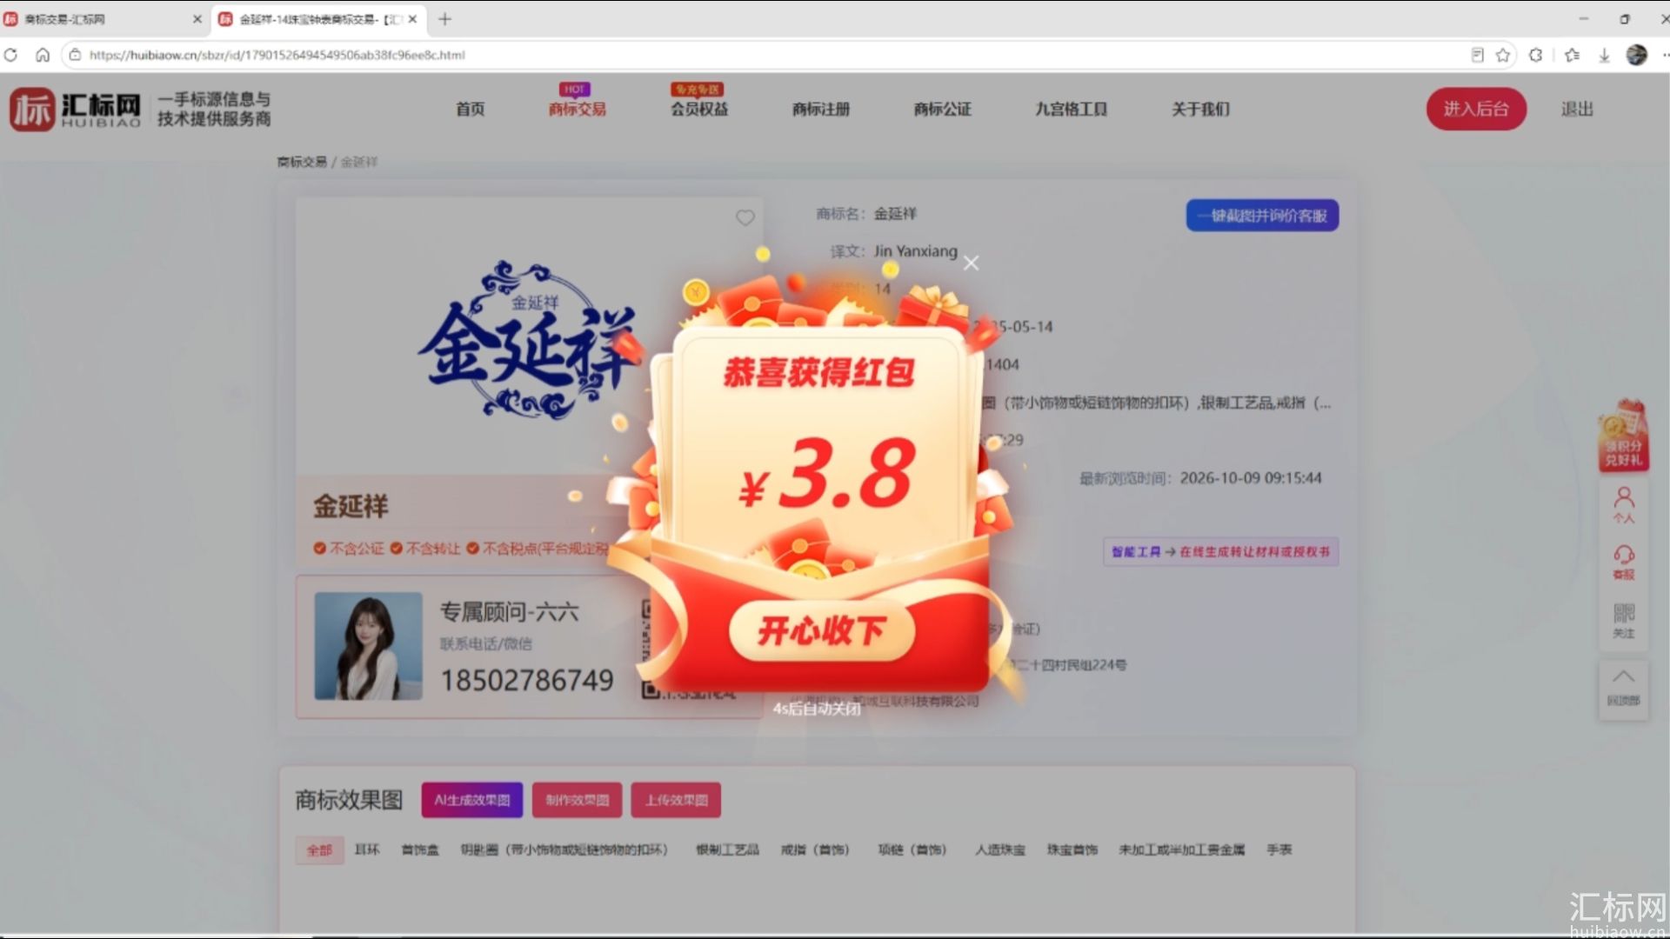Click the 进入后台 button
This screenshot has height=939, width=1670.
point(1476,109)
